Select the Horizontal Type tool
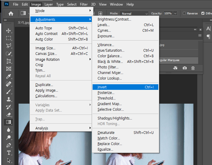 tap(9, 153)
